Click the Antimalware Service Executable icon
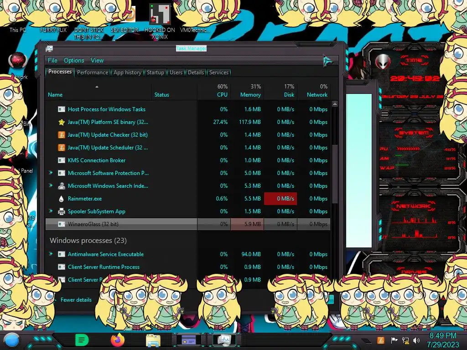 click(62, 254)
